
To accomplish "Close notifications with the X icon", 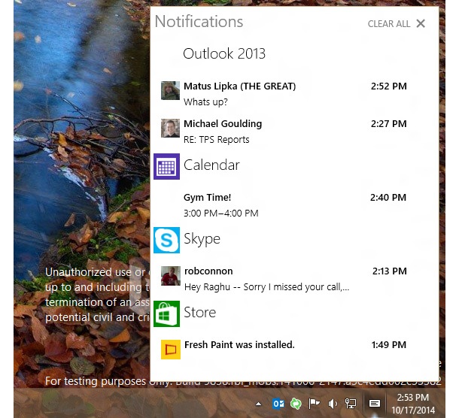I will tap(421, 23).
